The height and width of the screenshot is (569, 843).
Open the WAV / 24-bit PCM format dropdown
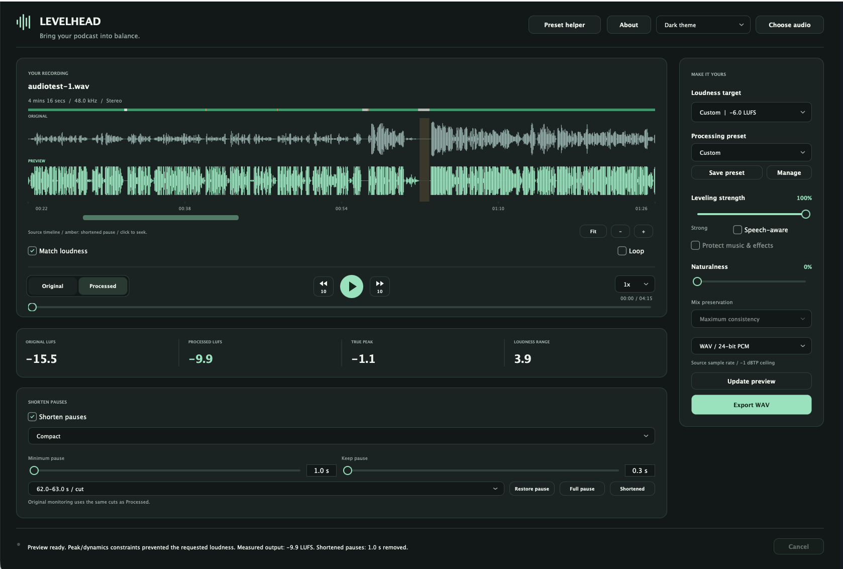click(x=752, y=346)
